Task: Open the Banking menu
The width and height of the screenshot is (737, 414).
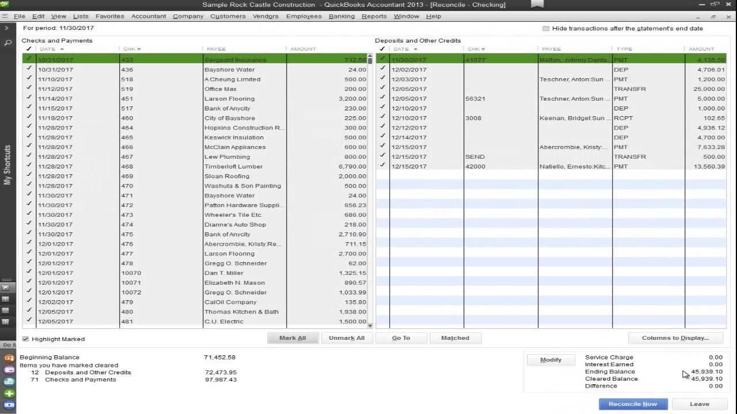Action: tap(341, 16)
